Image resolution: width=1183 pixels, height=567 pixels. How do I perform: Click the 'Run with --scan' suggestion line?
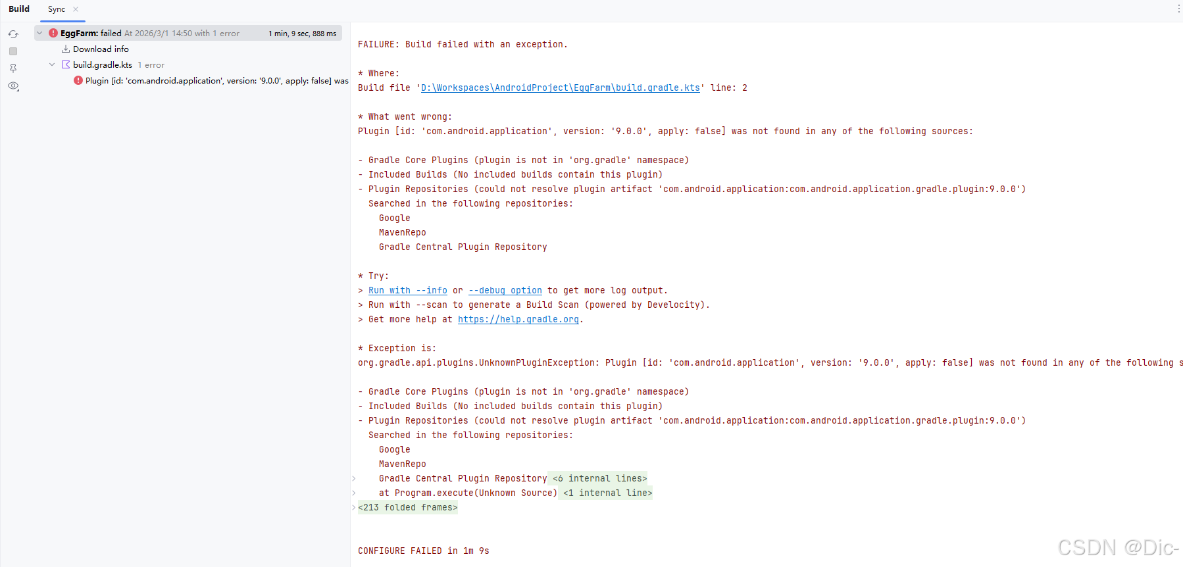[x=534, y=305]
